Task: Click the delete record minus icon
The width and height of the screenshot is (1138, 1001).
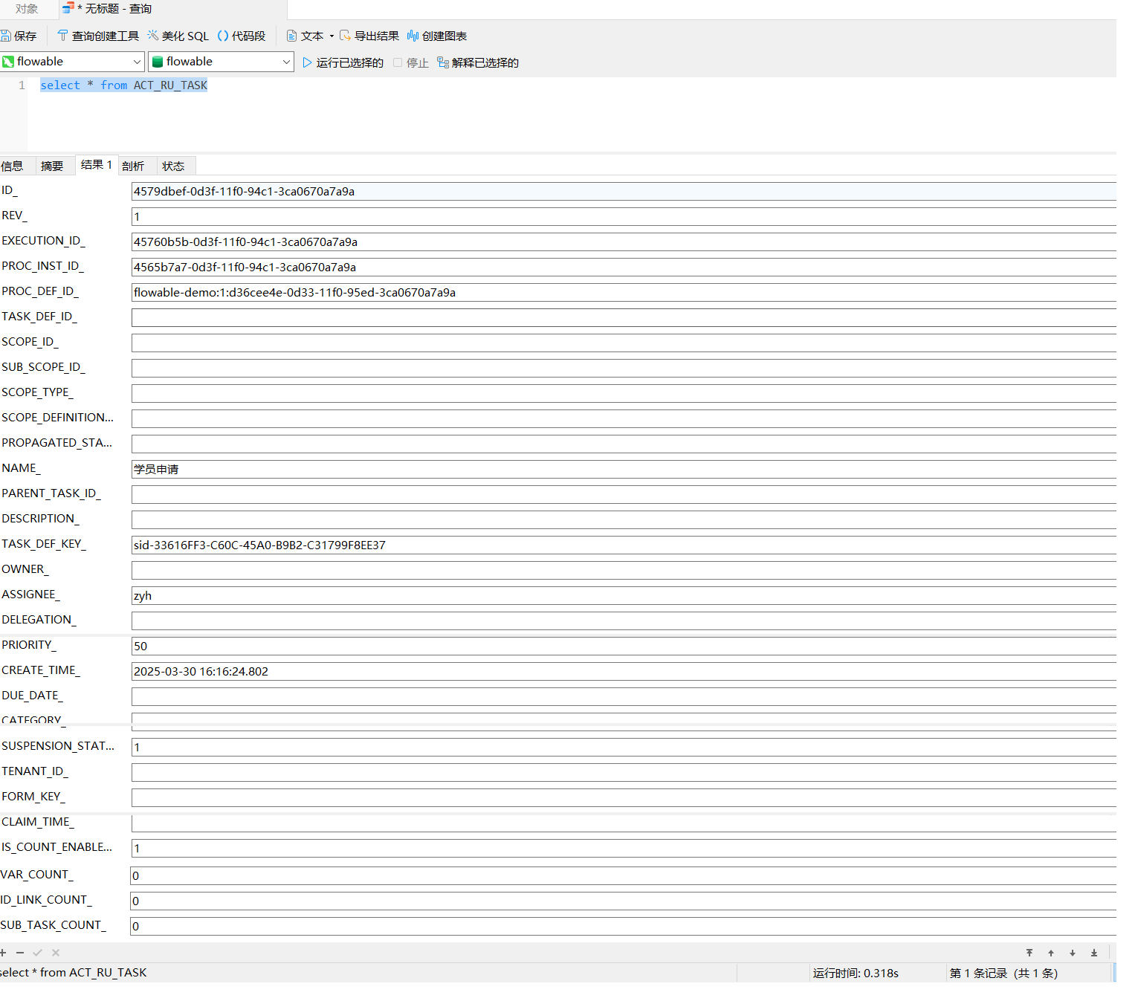Action: click(x=20, y=953)
